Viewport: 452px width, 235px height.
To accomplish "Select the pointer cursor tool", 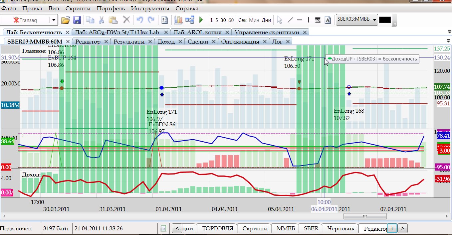I will (x=280, y=20).
